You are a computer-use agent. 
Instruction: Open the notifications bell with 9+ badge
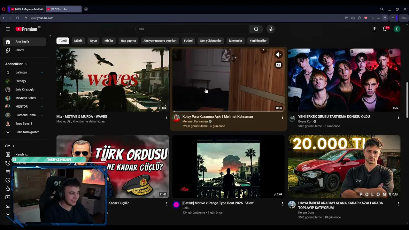click(385, 29)
